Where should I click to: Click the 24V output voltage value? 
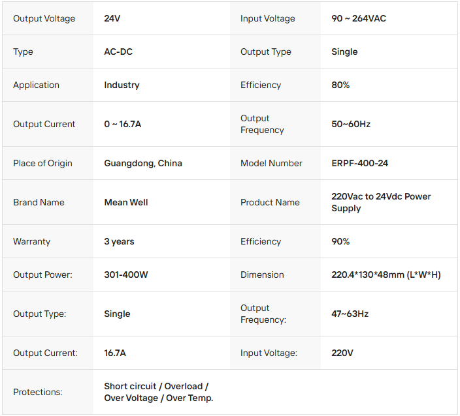click(112, 18)
